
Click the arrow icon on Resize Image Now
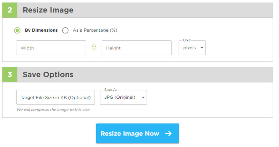pyautogui.click(x=168, y=133)
